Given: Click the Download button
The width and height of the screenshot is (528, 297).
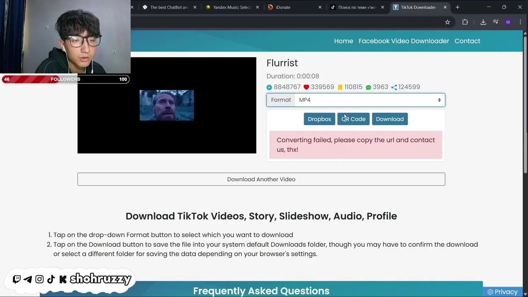Looking at the screenshot, I should point(390,119).
